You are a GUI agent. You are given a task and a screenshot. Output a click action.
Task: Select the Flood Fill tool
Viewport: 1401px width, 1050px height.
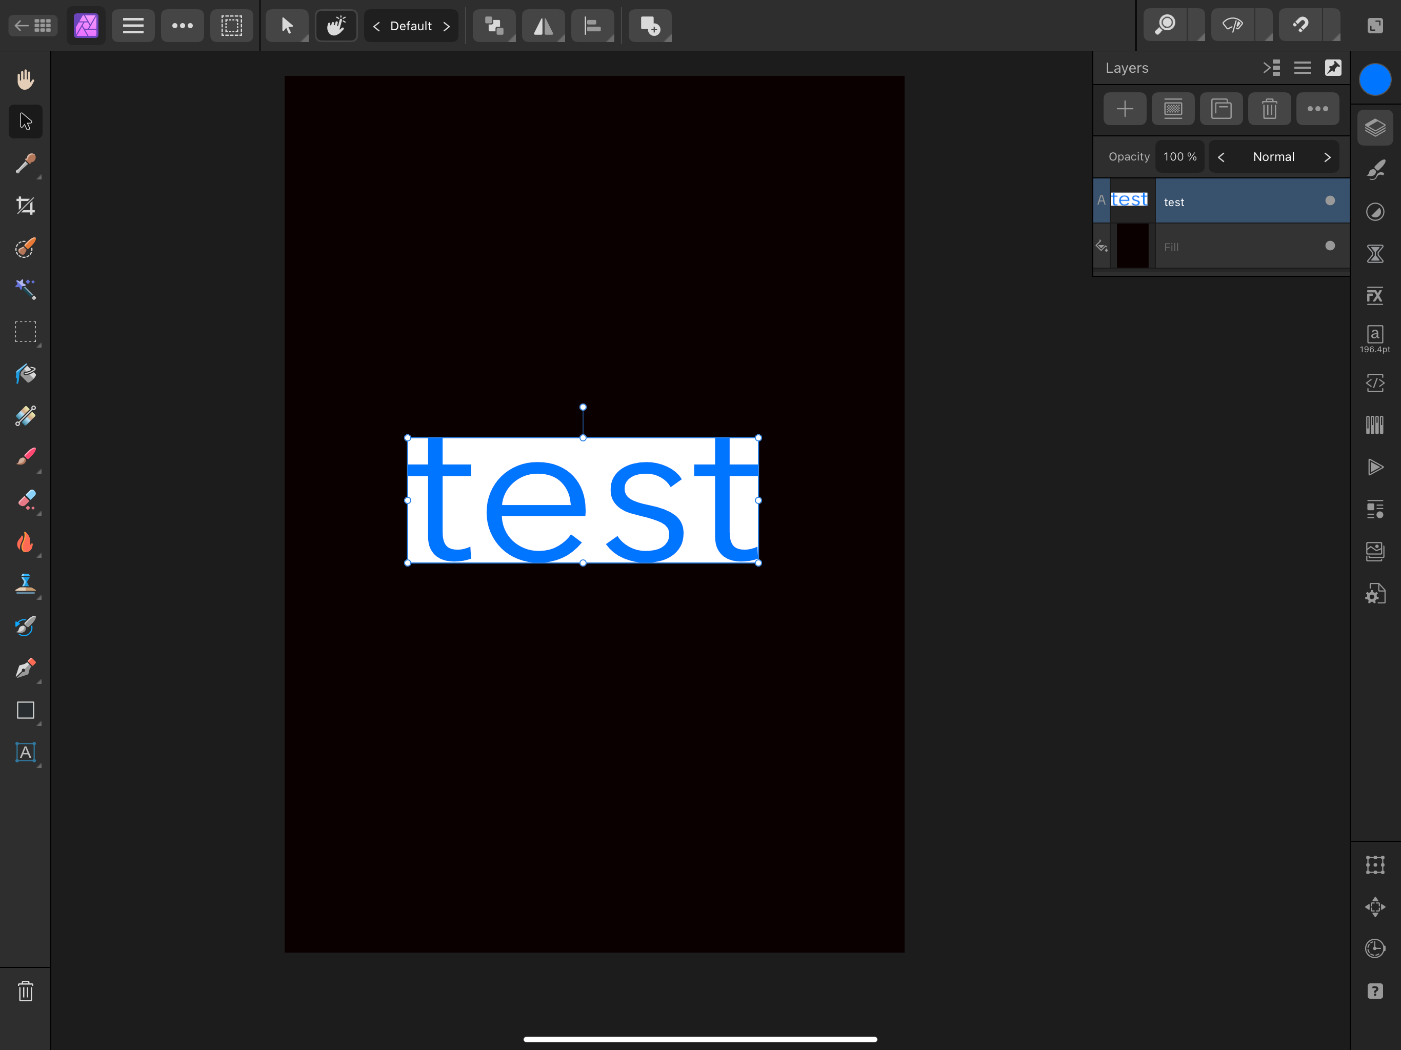pos(25,374)
